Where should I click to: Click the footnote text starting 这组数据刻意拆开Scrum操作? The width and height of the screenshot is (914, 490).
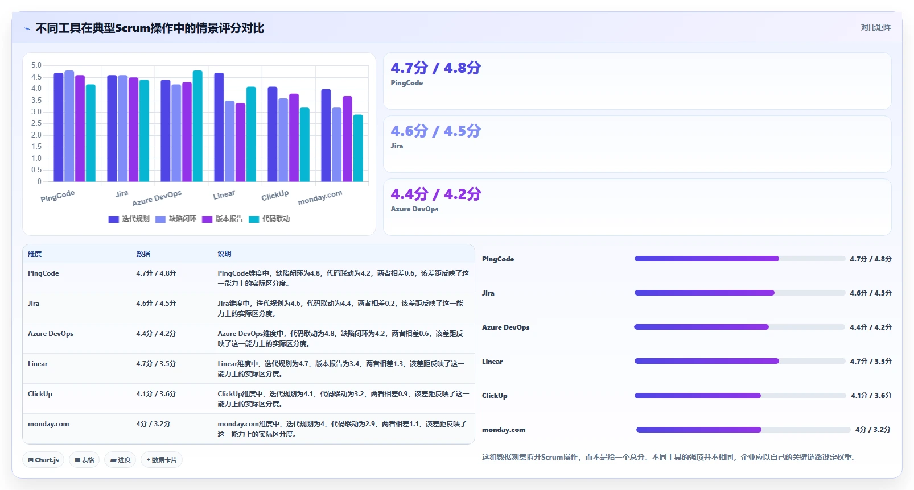670,457
